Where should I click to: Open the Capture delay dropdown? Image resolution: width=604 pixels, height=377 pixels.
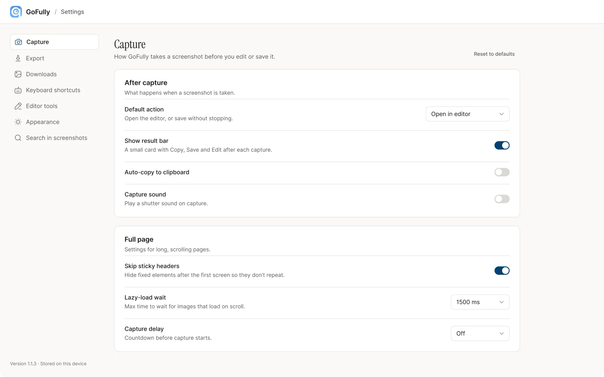coord(480,333)
